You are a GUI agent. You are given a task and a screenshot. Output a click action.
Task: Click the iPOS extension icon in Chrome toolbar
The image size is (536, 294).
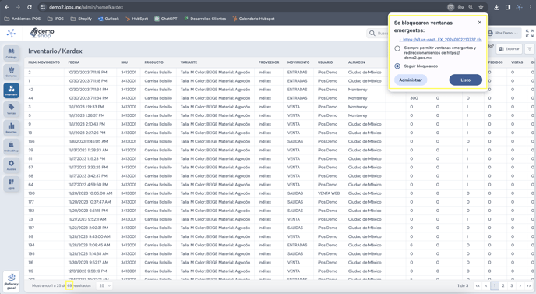click(x=519, y=7)
